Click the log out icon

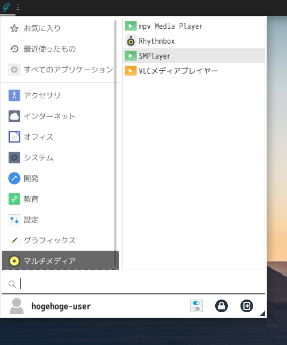coord(247,306)
